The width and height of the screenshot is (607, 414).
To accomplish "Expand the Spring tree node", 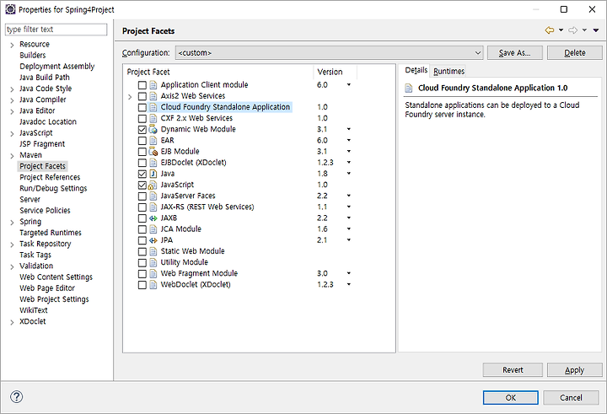I will (12, 223).
